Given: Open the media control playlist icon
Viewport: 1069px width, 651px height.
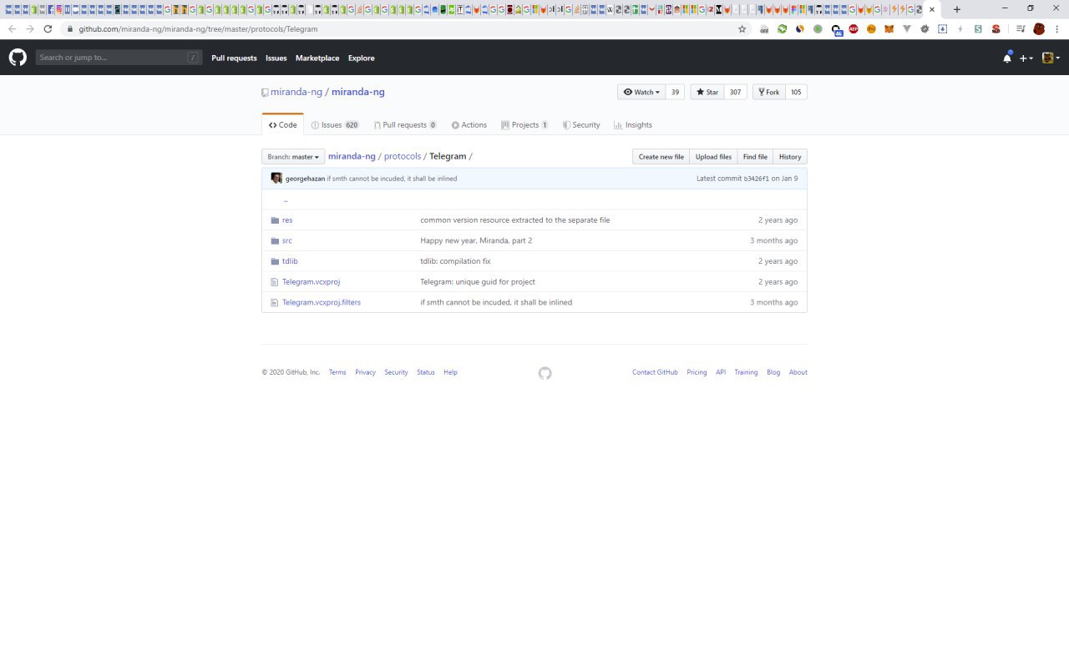Looking at the screenshot, I should coord(1020,28).
